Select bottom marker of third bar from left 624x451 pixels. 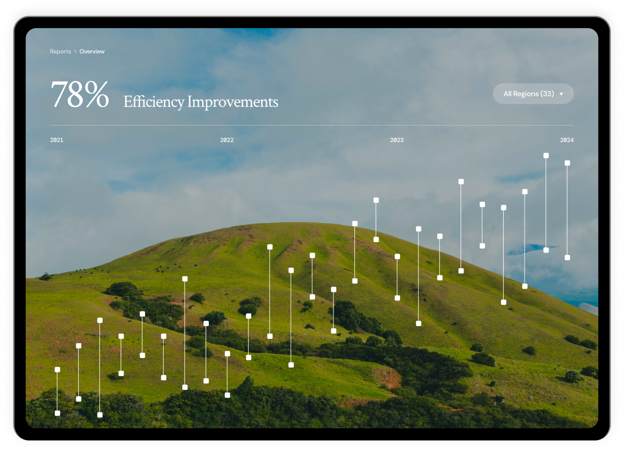pyautogui.click(x=100, y=415)
